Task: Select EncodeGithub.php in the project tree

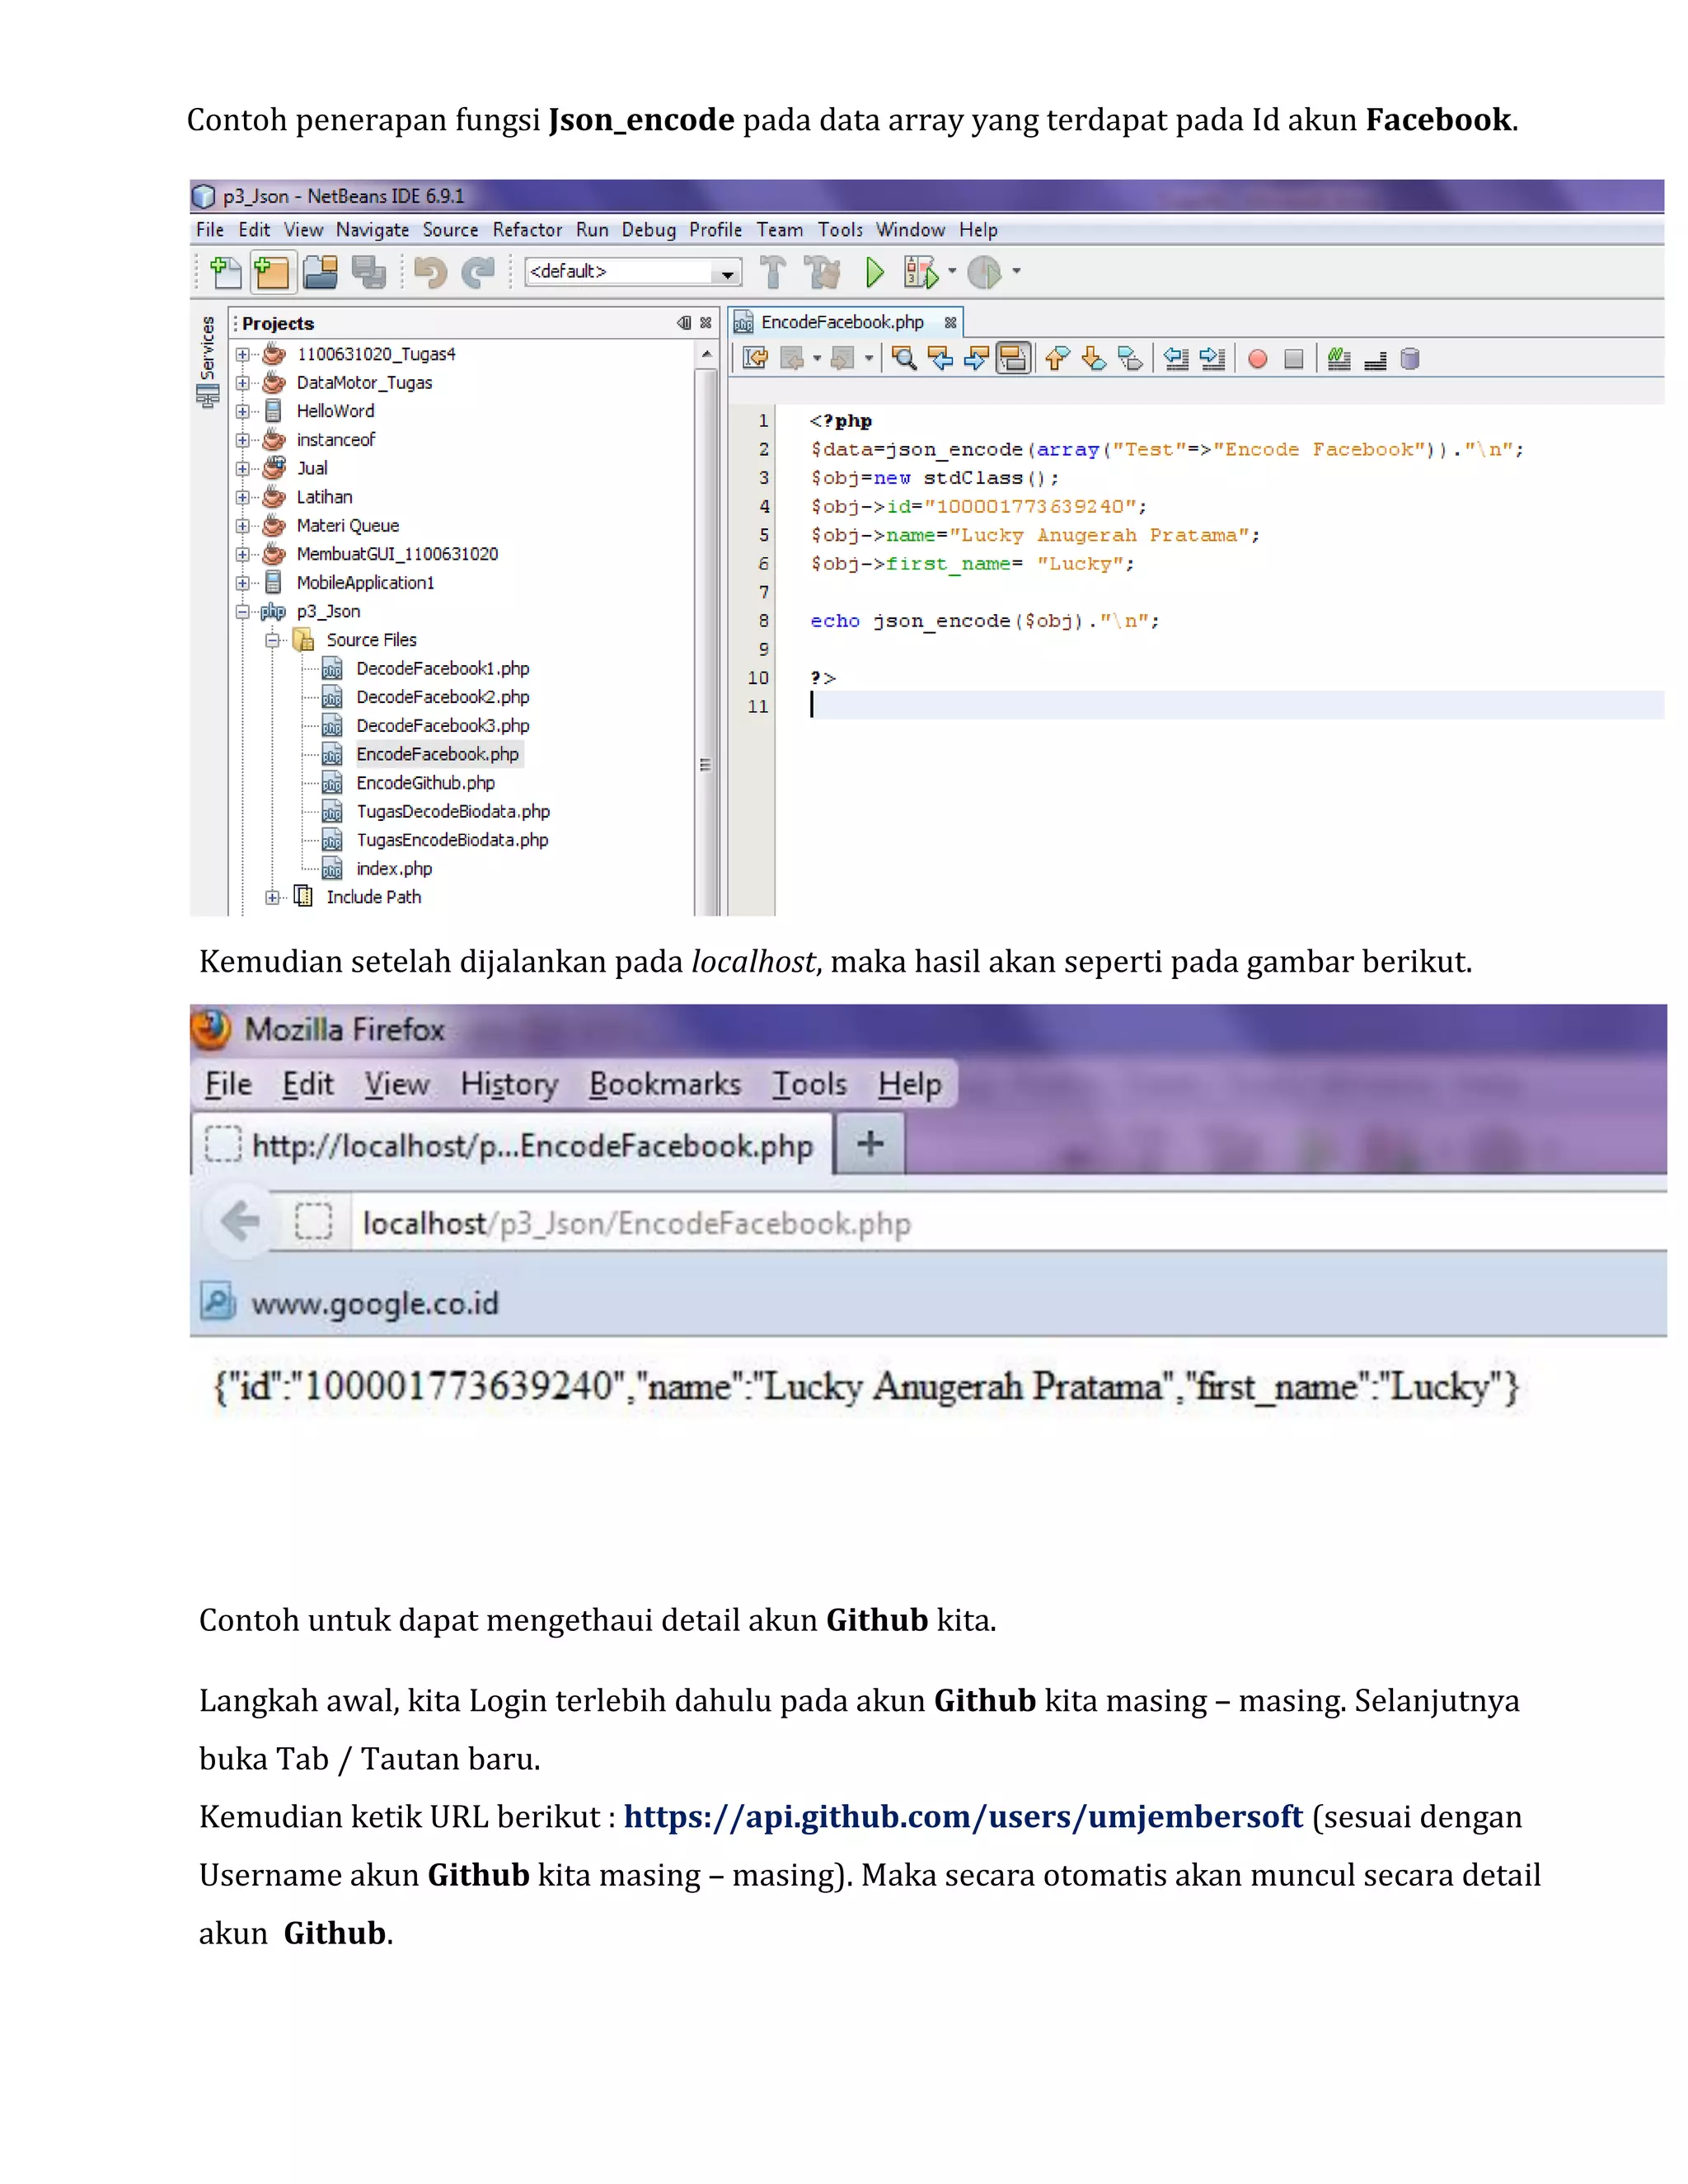Action: tap(425, 783)
